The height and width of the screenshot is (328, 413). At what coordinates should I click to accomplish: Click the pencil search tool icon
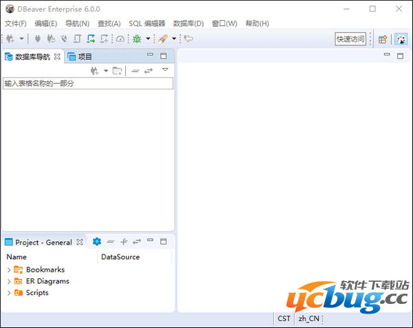(x=163, y=39)
